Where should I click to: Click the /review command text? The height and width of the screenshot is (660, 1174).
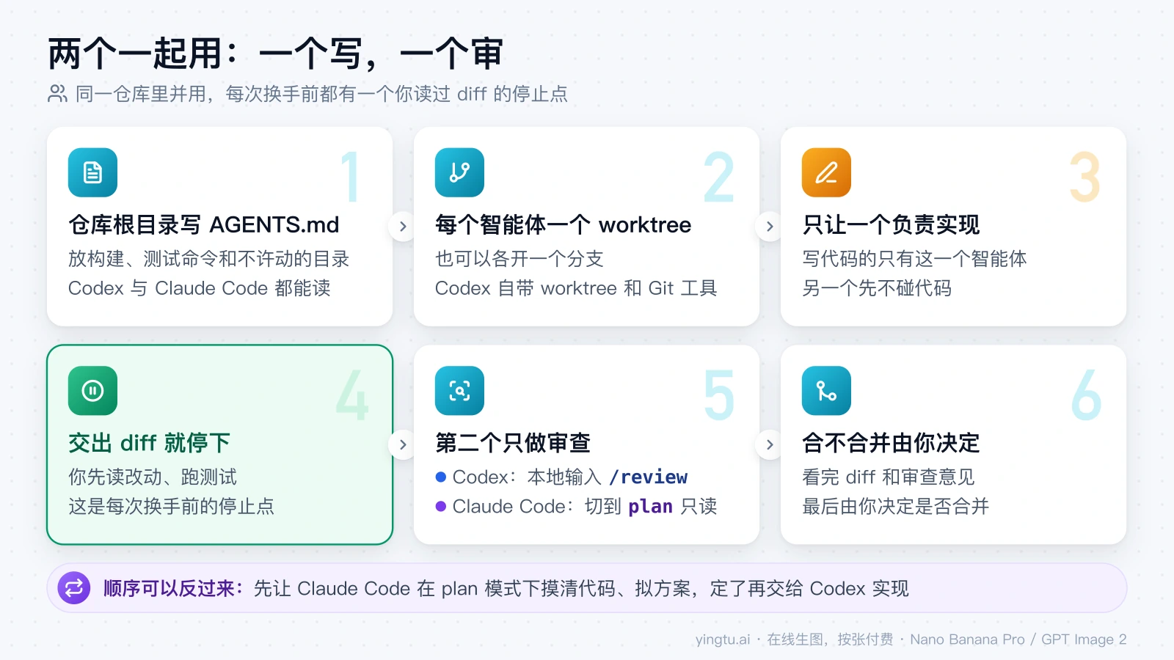coord(648,477)
